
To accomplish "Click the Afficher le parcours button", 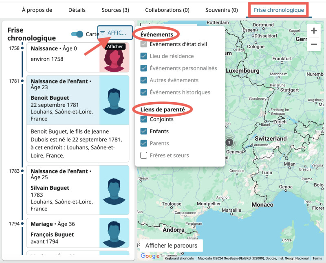I will tap(171, 245).
